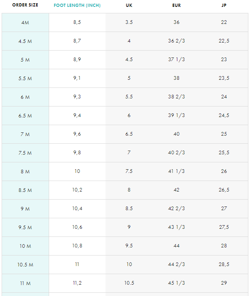Click the JP size 24,5 cell
The height and width of the screenshot is (296, 250).
[224, 115]
